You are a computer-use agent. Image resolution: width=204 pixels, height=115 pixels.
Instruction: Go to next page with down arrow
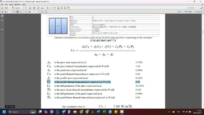(x=5, y=11)
